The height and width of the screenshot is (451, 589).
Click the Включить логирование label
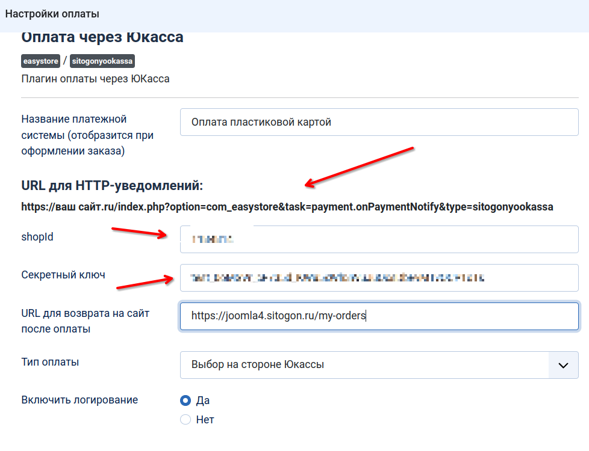(x=79, y=400)
